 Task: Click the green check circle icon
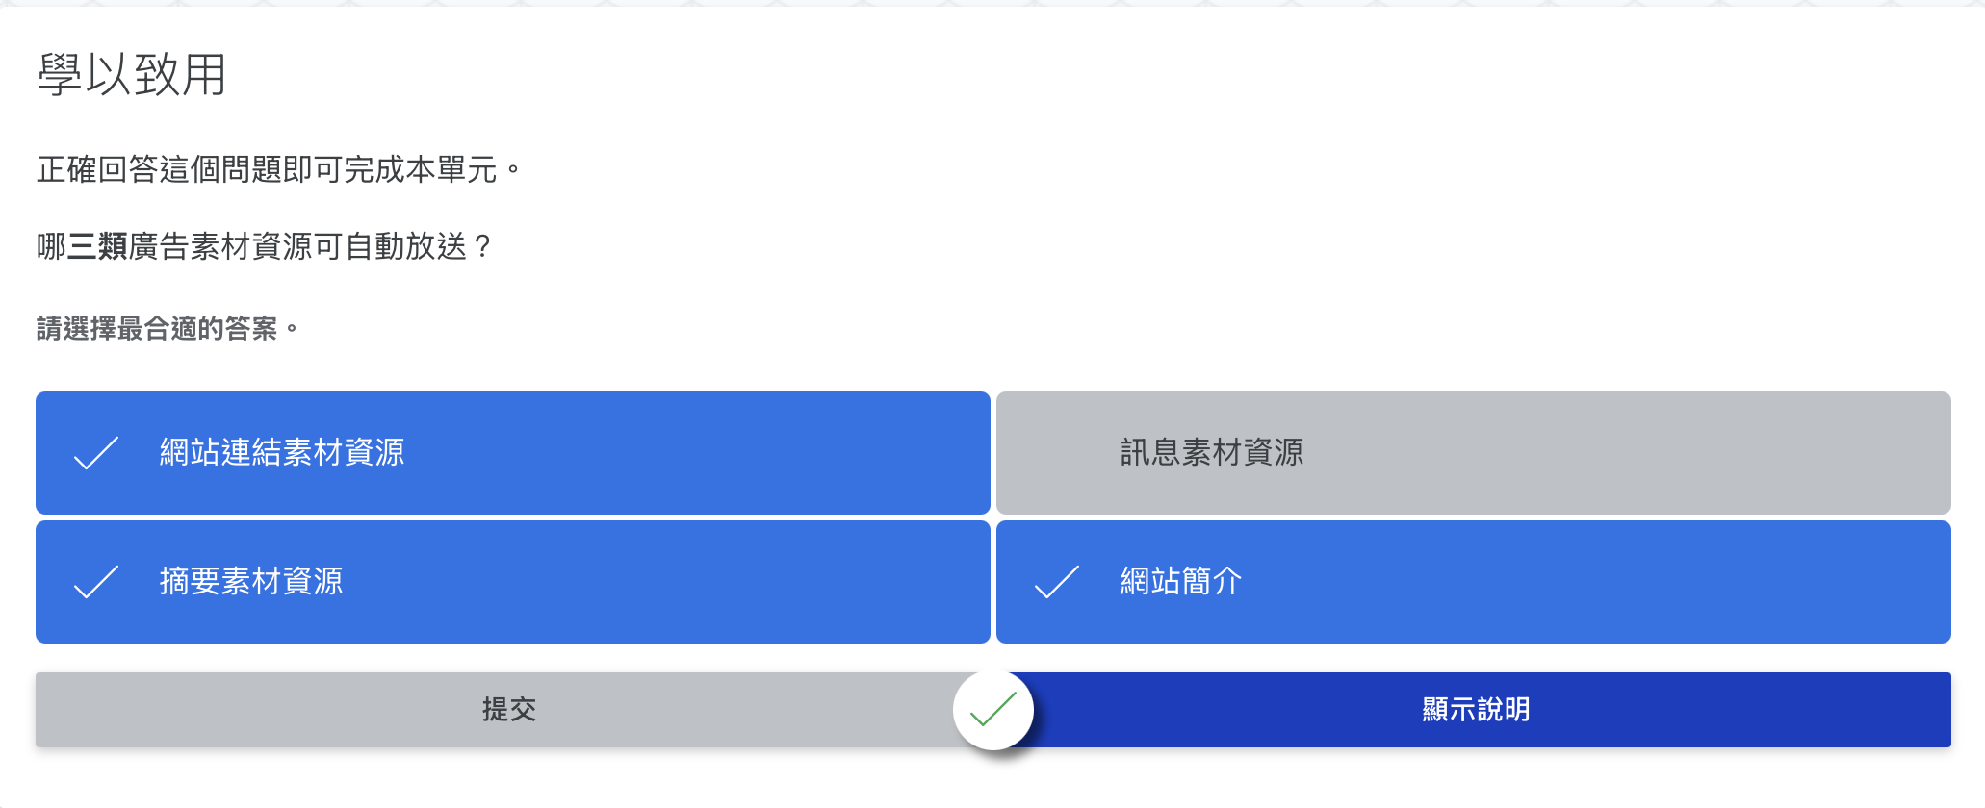993,710
